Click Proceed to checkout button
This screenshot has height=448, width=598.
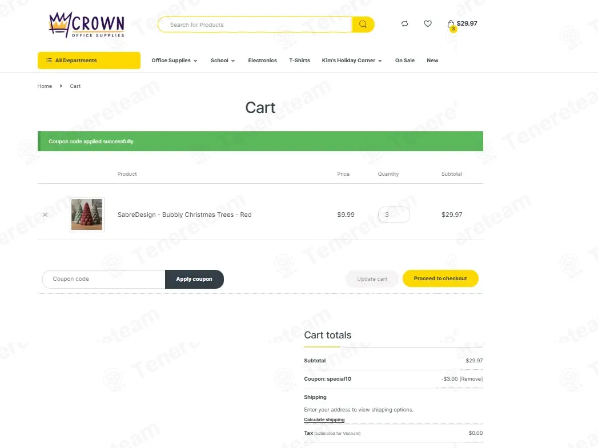click(x=440, y=279)
